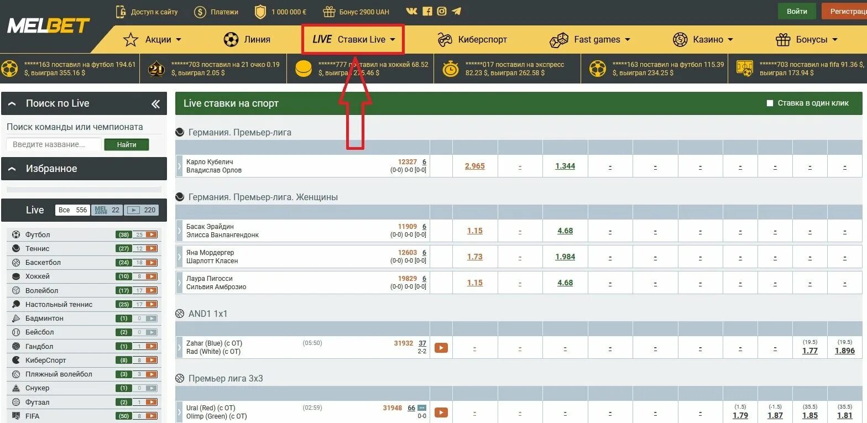
Task: Filter Live by MEL zone 22
Action: (x=107, y=210)
